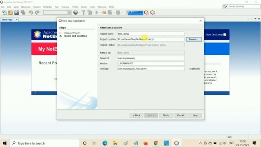Click the Clean and Build icon

[90, 13]
